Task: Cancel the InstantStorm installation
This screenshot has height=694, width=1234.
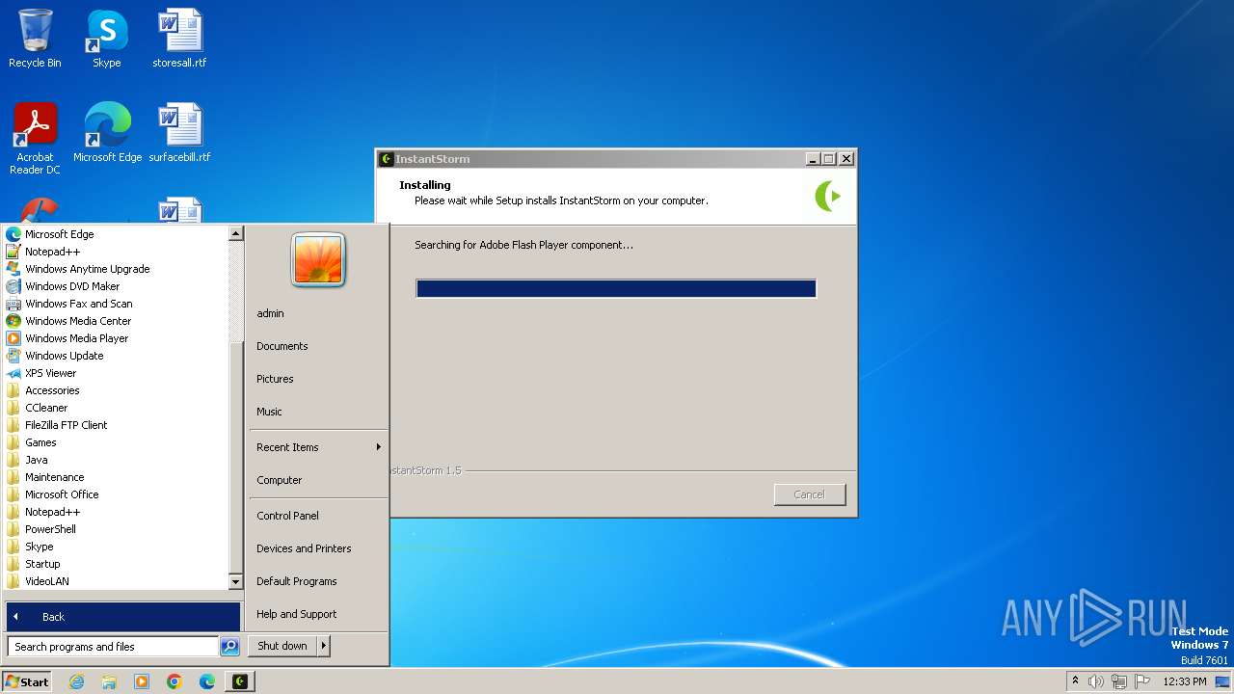Action: coord(810,494)
